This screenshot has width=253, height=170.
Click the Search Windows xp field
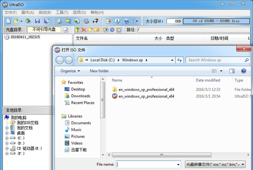pyautogui.click(x=218, y=60)
